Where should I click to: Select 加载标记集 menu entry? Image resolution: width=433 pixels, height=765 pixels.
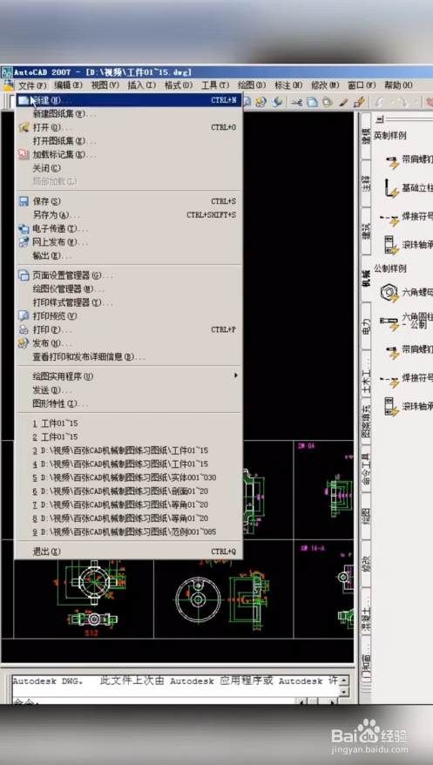point(129,155)
